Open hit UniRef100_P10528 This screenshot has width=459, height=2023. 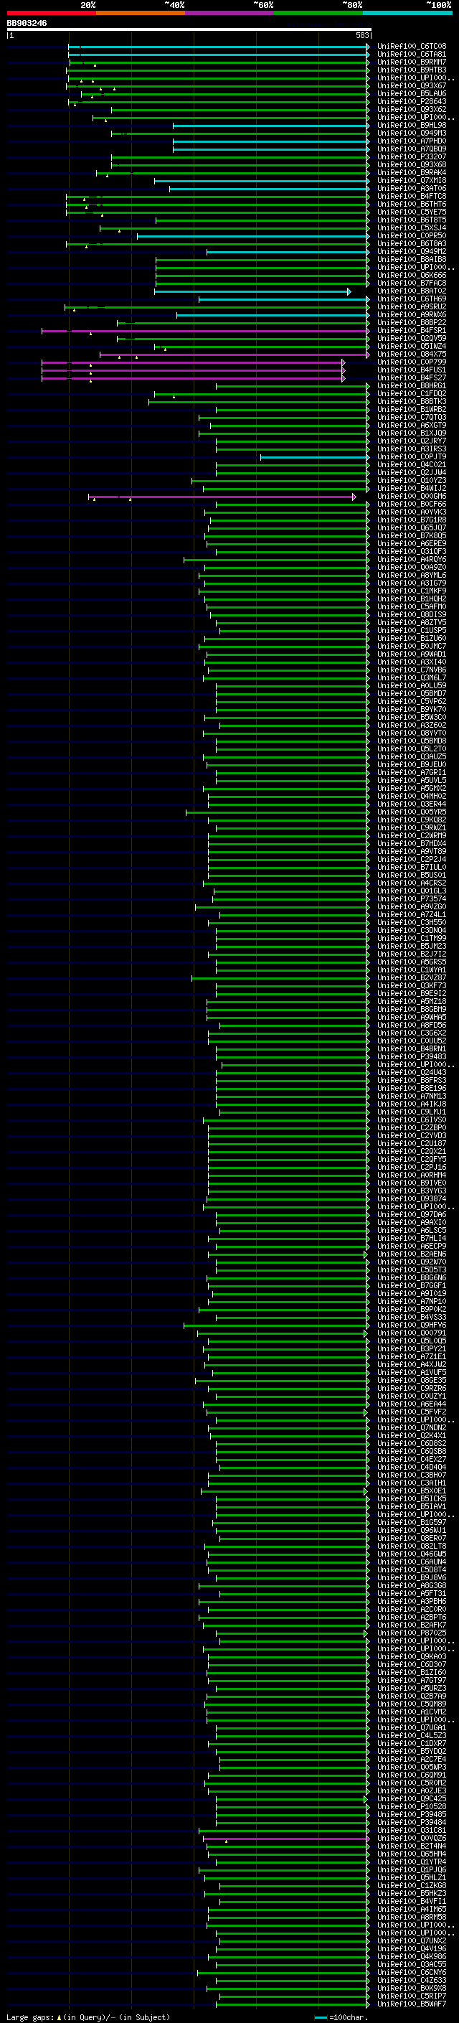click(x=411, y=1806)
